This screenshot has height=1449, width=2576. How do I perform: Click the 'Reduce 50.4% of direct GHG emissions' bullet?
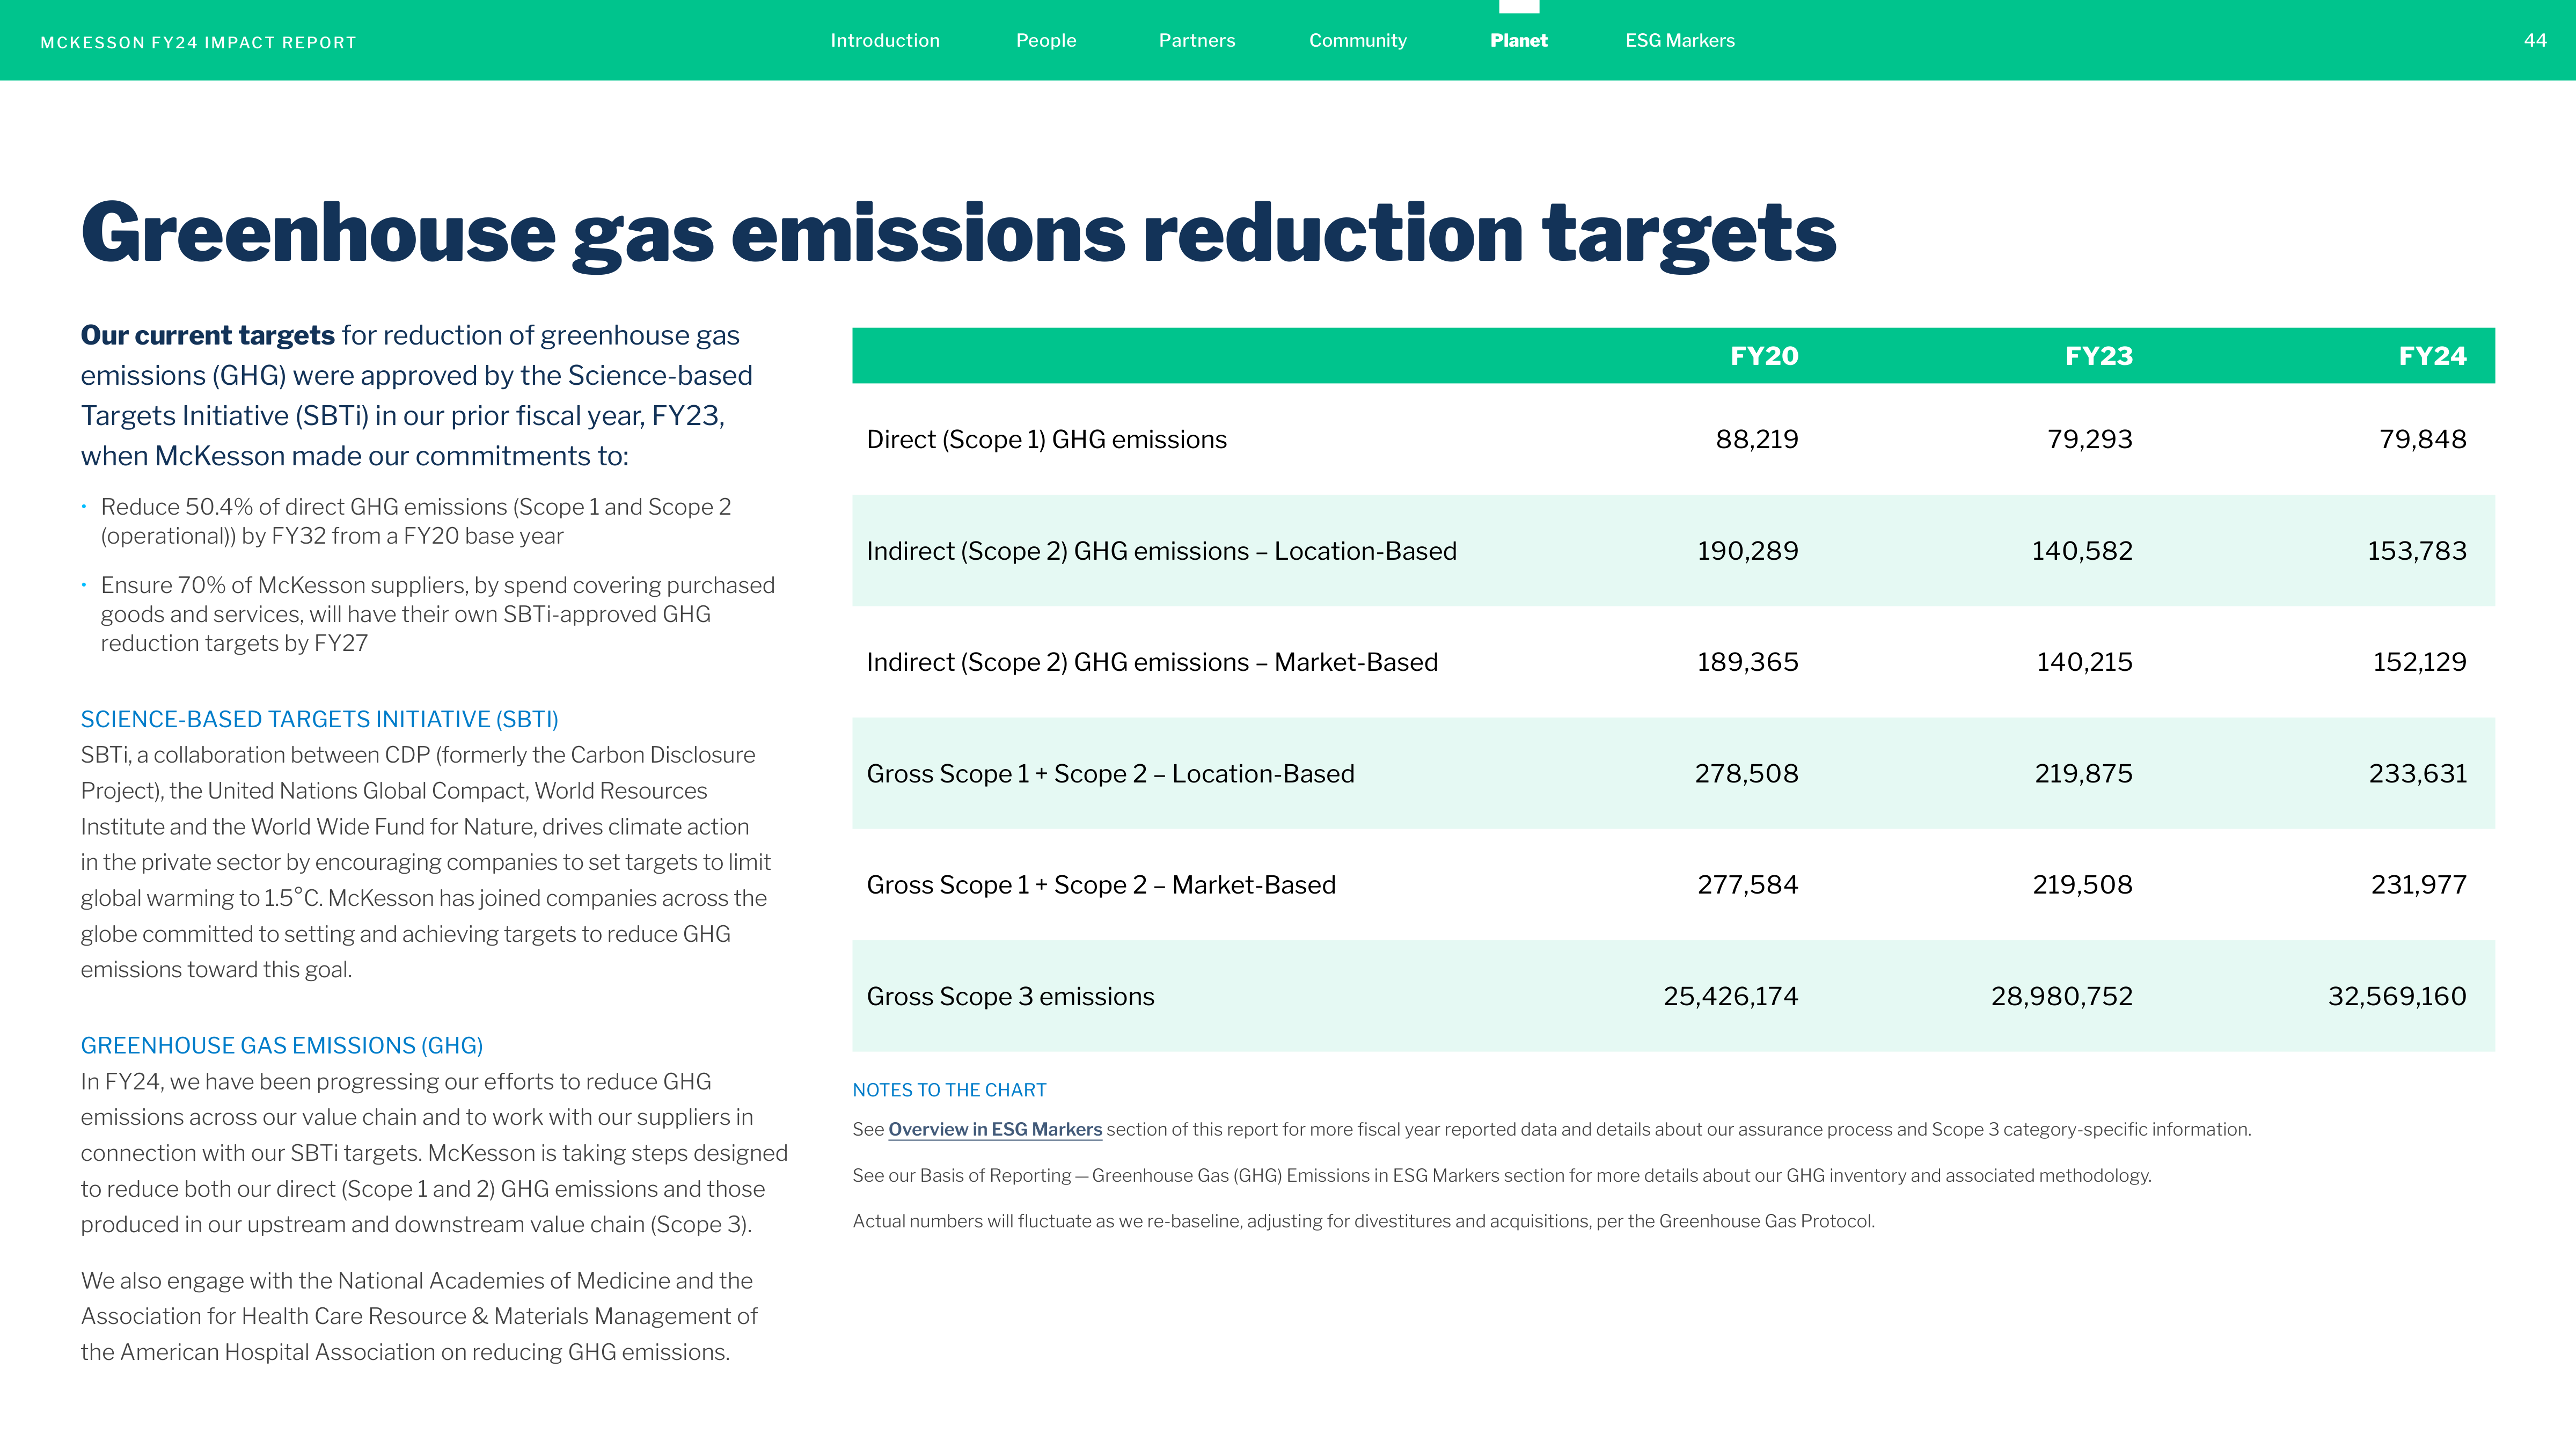(415, 521)
